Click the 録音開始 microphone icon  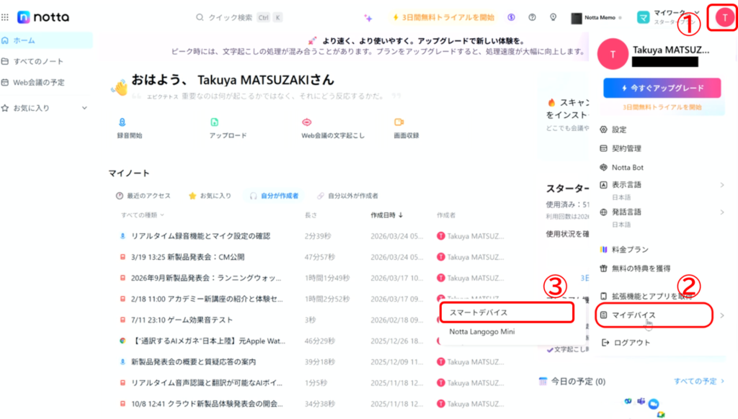pyautogui.click(x=122, y=122)
